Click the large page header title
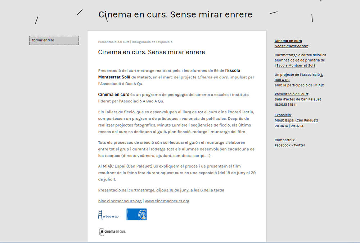Image resolution: width=360 pixels, height=243 pixels. click(x=175, y=15)
